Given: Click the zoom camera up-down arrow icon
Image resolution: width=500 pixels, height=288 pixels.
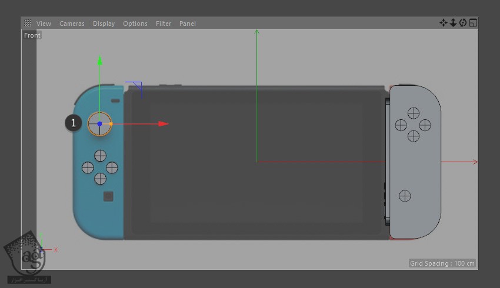Looking at the screenshot, I should tap(453, 22).
